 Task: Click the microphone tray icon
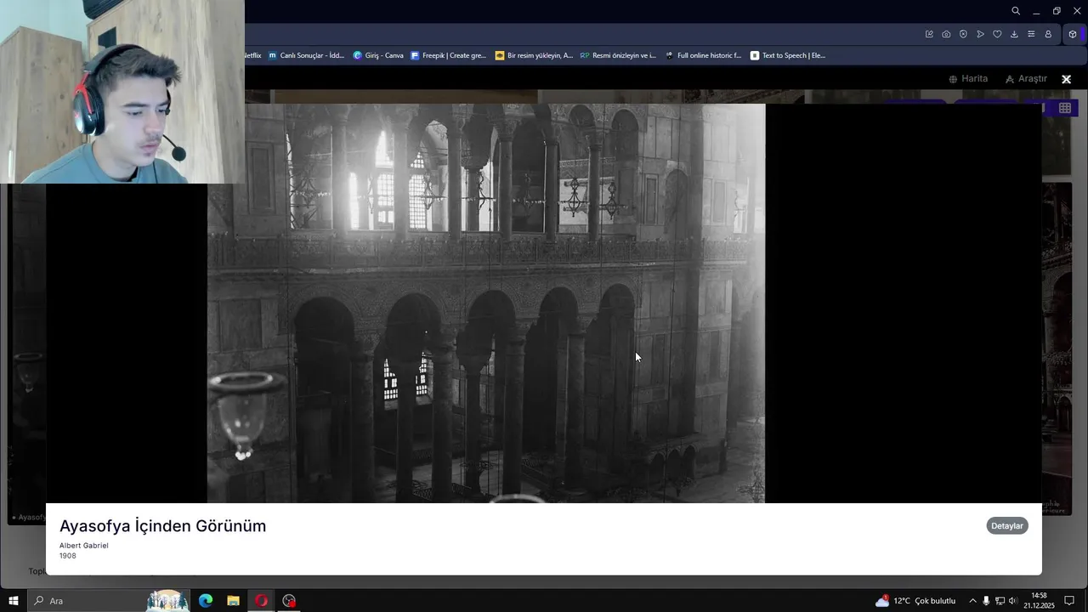[x=986, y=601]
